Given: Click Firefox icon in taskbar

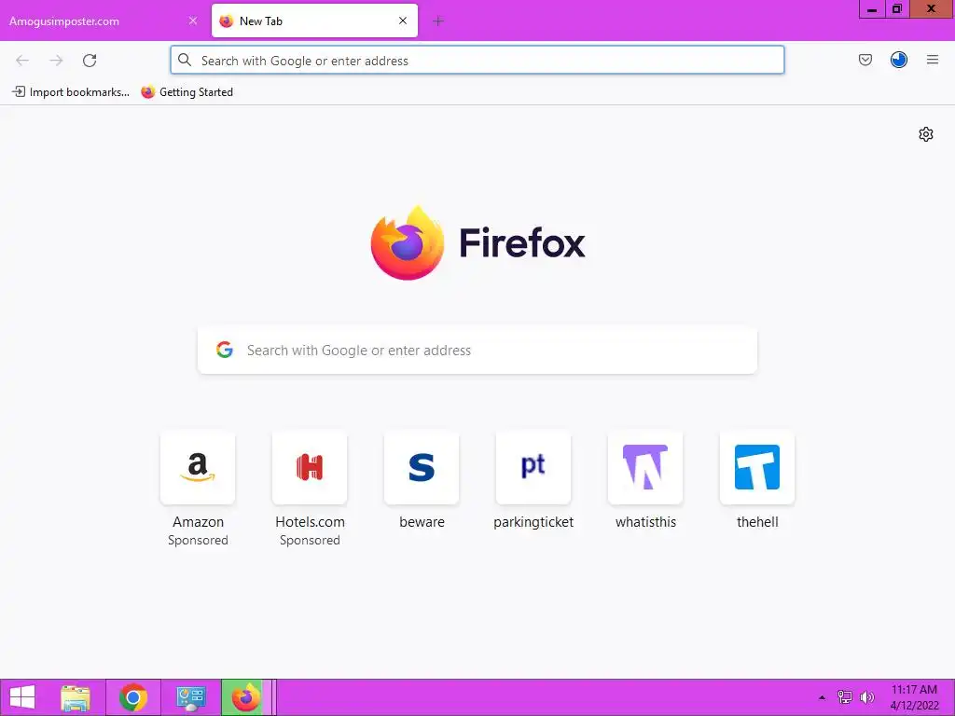Looking at the screenshot, I should tap(246, 697).
